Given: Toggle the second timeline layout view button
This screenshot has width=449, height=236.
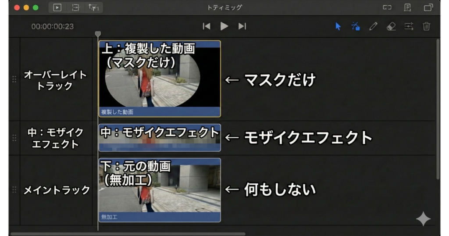Looking at the screenshot, I should [x=75, y=7].
